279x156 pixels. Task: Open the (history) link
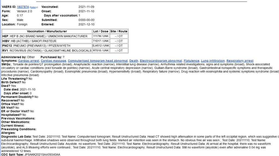point(34,7)
